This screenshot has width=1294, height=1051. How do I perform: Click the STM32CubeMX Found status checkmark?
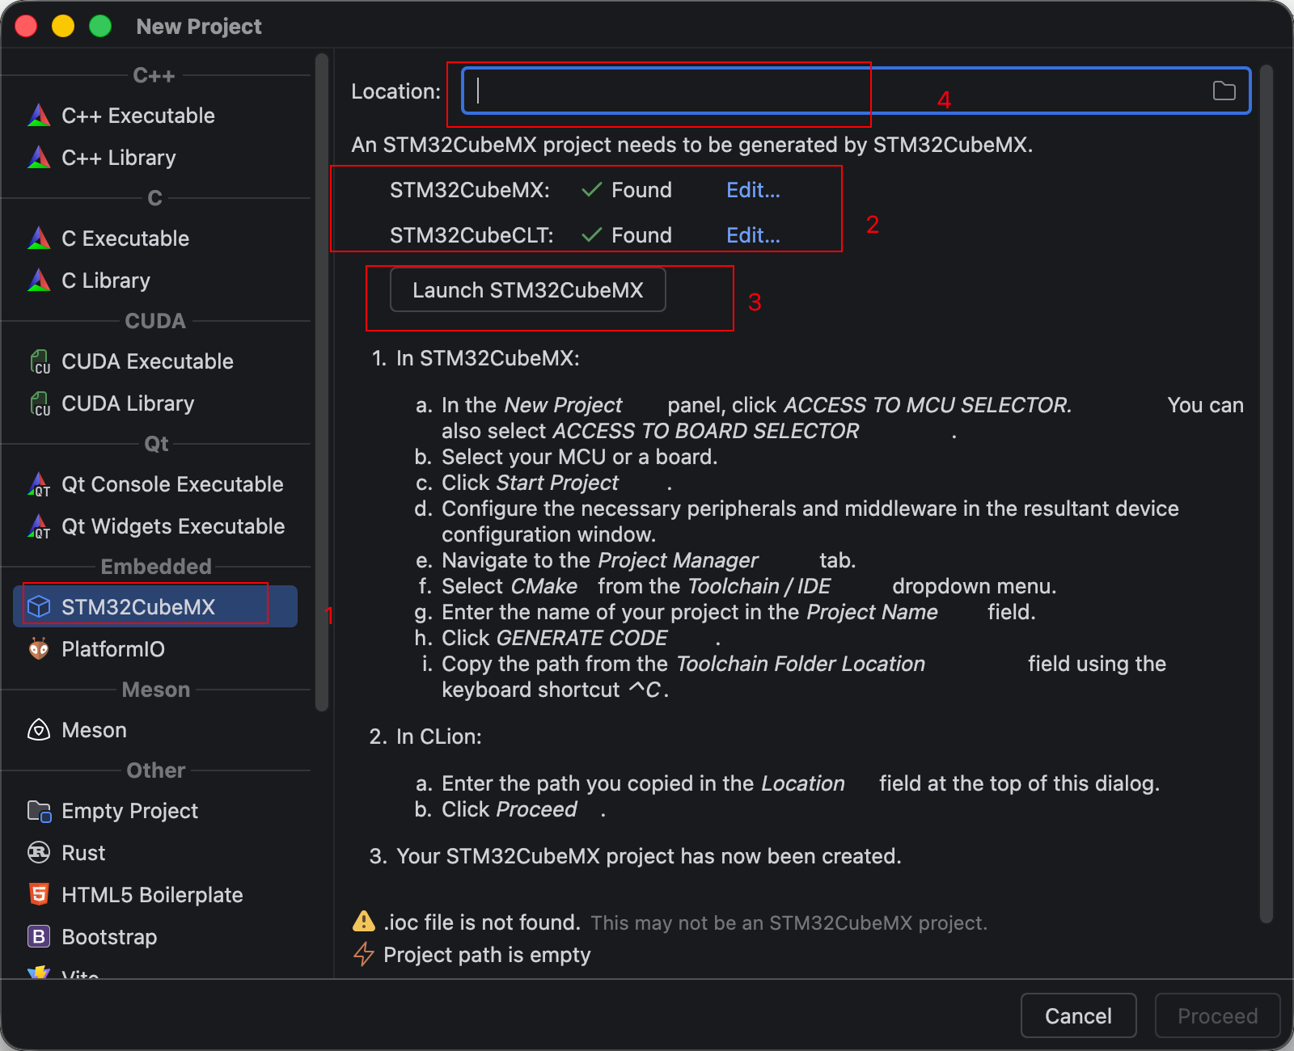click(592, 190)
